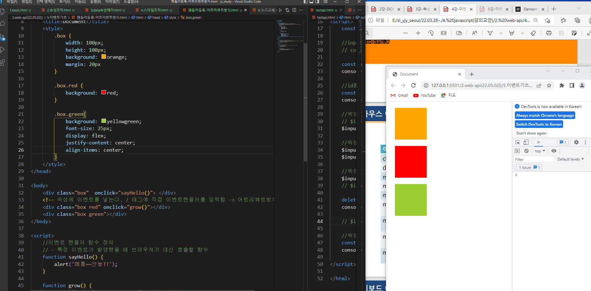Click yellowgreen color swatch in CSS

pyautogui.click(x=104, y=121)
